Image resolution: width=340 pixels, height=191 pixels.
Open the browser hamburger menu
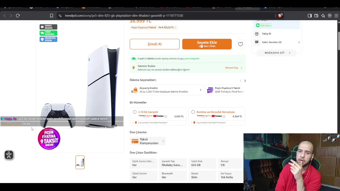tap(336, 16)
